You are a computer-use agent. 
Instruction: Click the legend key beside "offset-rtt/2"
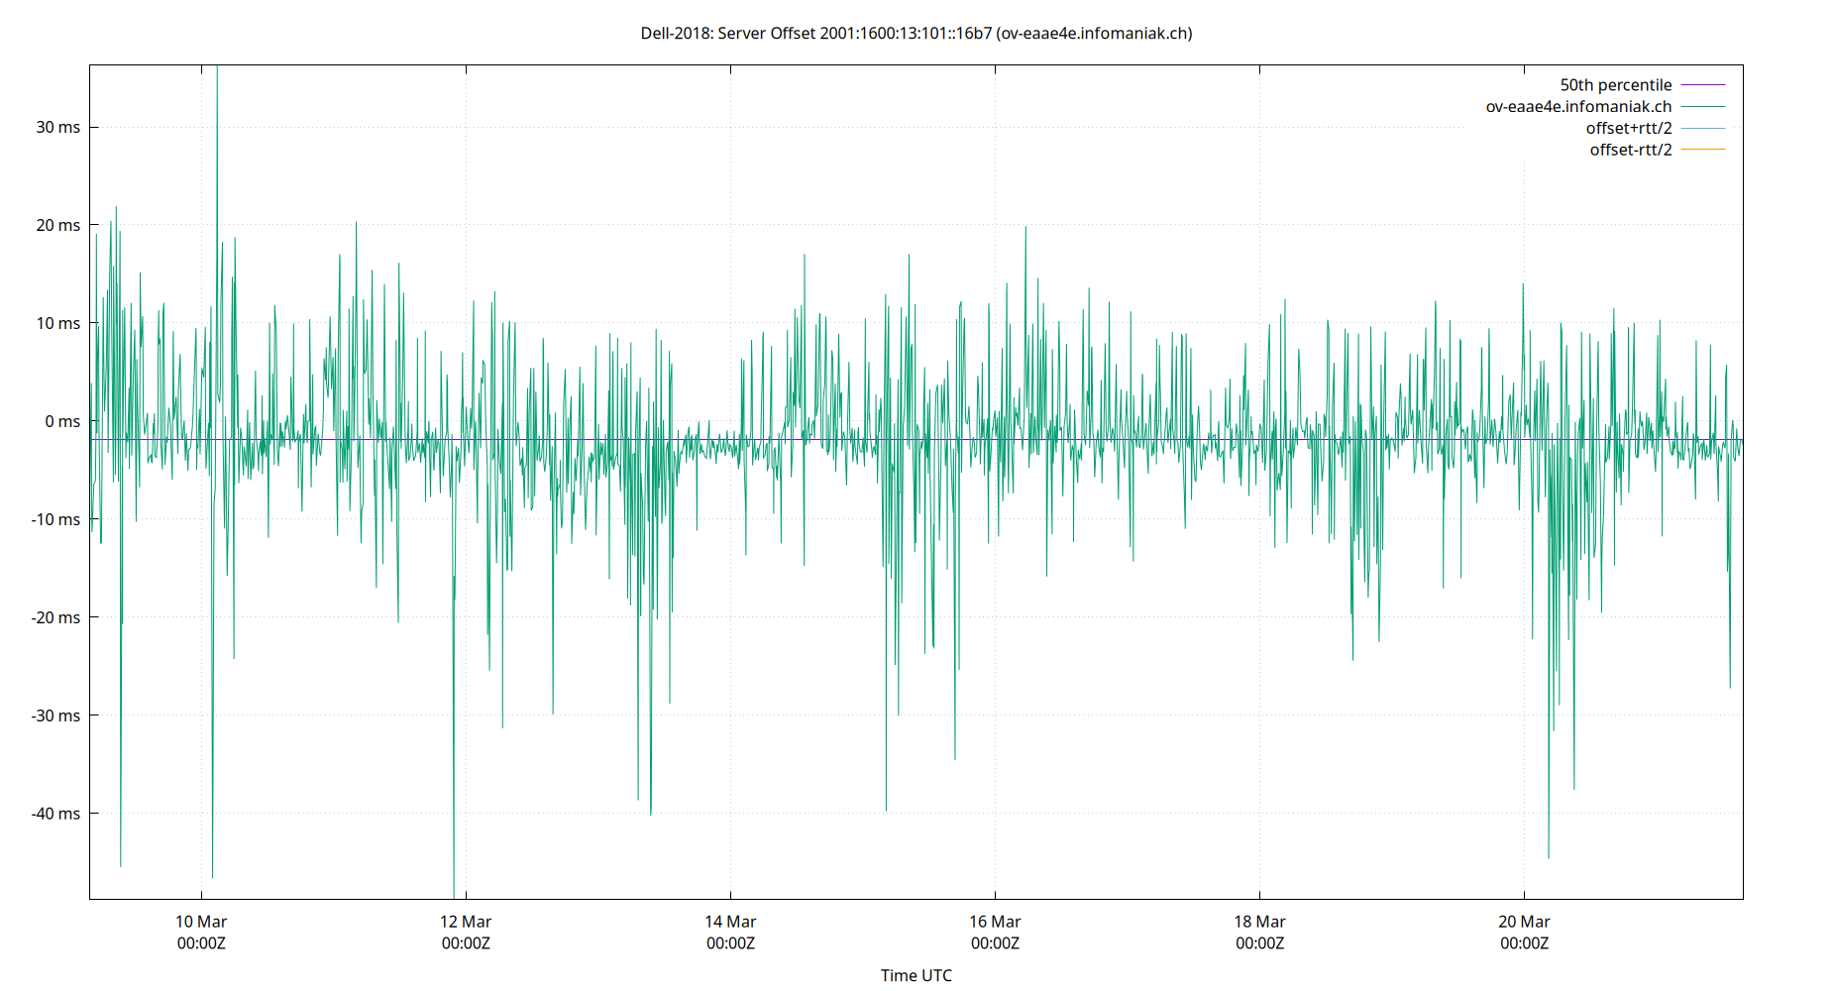tap(1701, 149)
